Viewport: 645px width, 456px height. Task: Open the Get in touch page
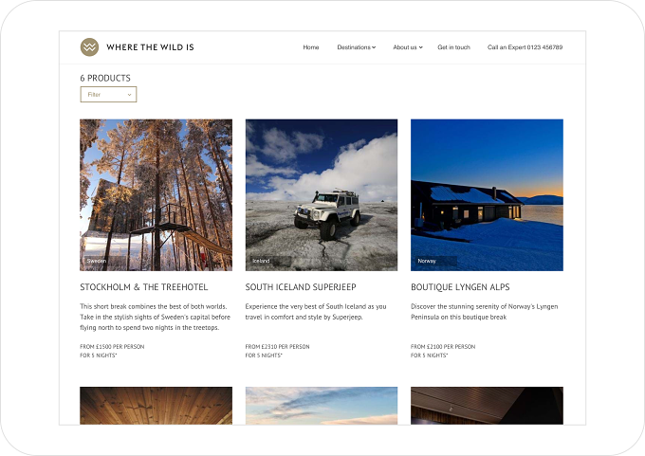tap(453, 47)
